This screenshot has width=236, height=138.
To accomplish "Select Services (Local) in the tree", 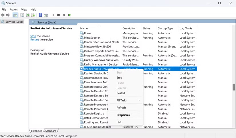I will 14,22.
